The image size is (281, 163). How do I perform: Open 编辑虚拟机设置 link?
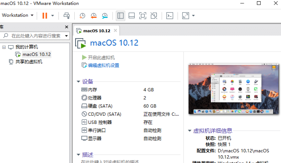point(103,66)
